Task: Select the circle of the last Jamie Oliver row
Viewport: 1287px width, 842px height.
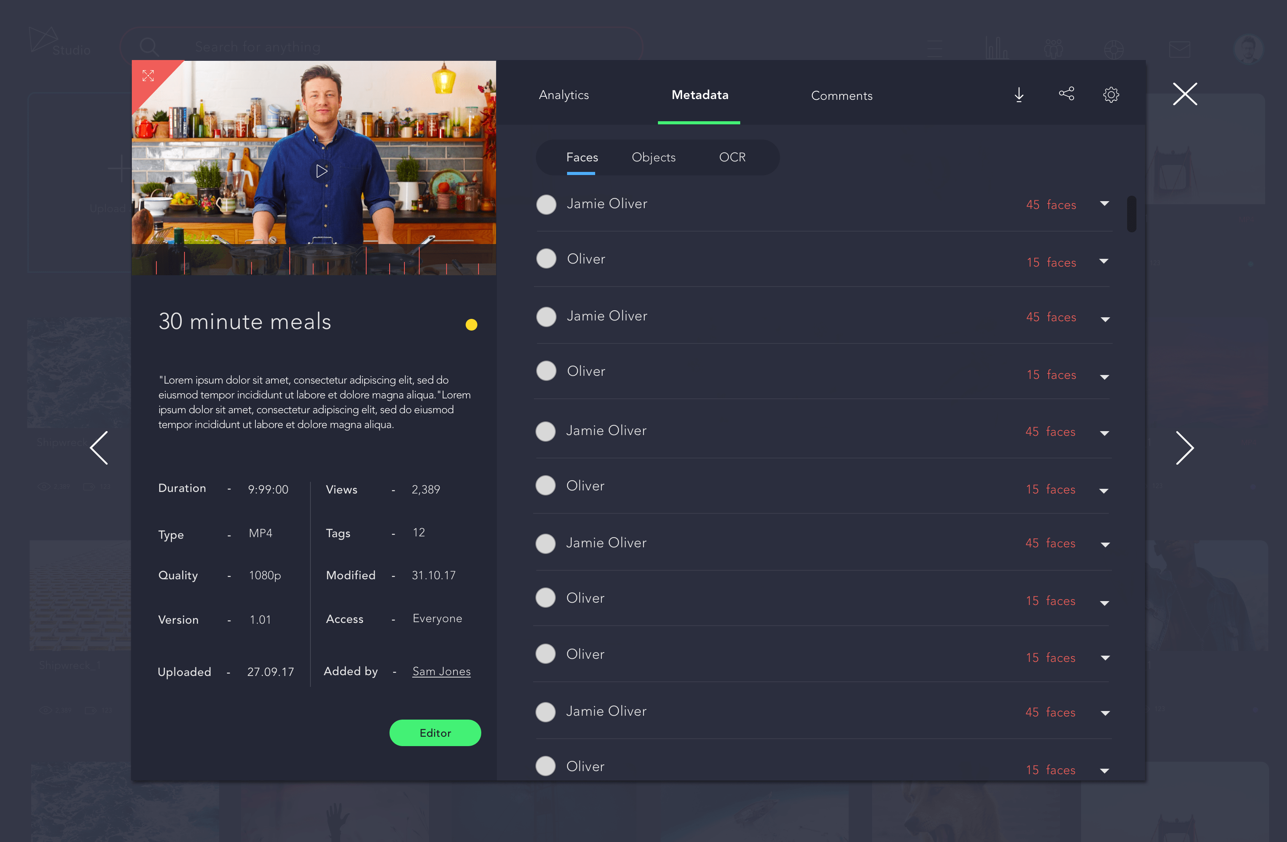Action: pos(546,712)
